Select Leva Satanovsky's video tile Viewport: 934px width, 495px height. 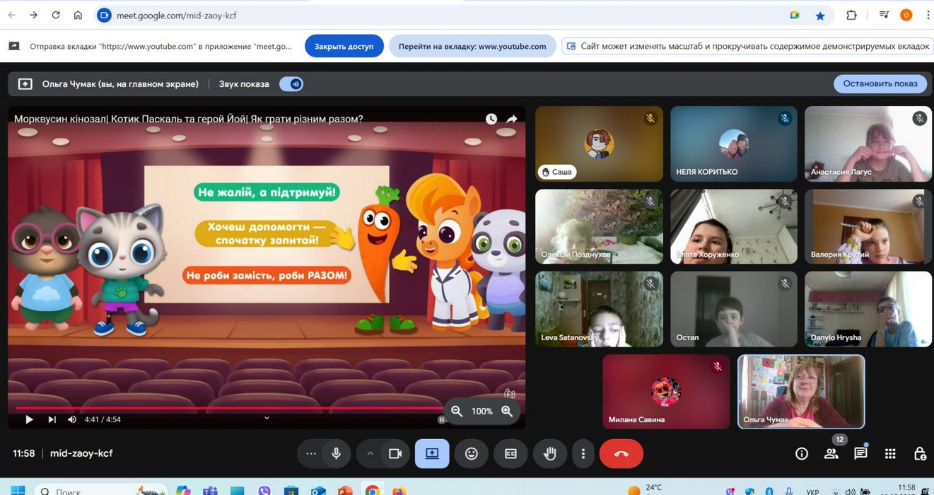599,309
